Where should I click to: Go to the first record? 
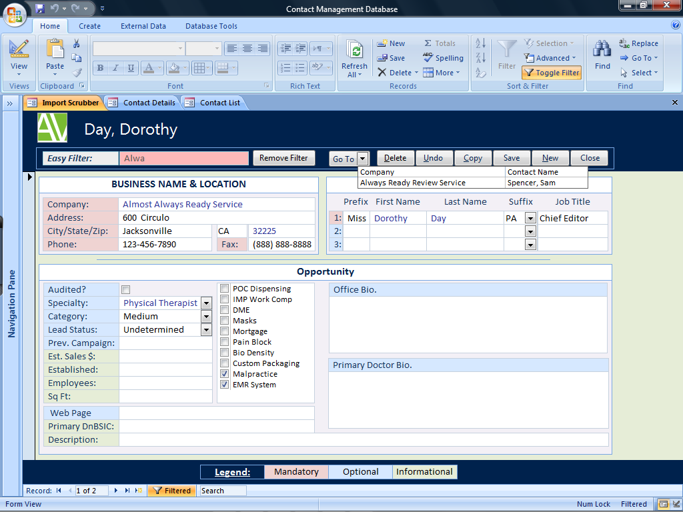click(59, 491)
